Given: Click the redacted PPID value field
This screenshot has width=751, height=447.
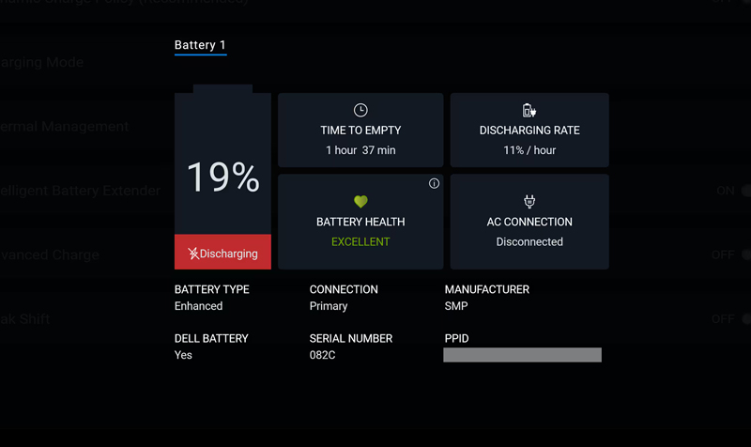Looking at the screenshot, I should pyautogui.click(x=522, y=355).
